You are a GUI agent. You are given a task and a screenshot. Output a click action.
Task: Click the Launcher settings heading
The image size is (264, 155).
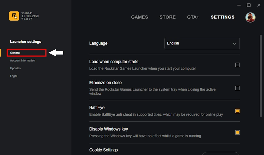point(26,42)
